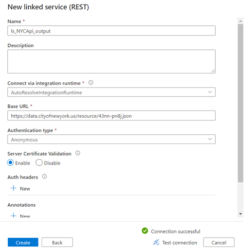Screen dimensions: 244x250
Task: Open the integration runtime dropdown
Action: (111, 92)
